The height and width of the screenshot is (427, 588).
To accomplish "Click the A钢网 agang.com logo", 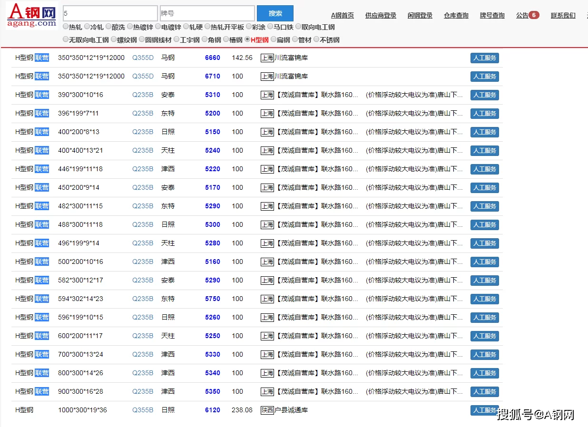I will [32, 16].
